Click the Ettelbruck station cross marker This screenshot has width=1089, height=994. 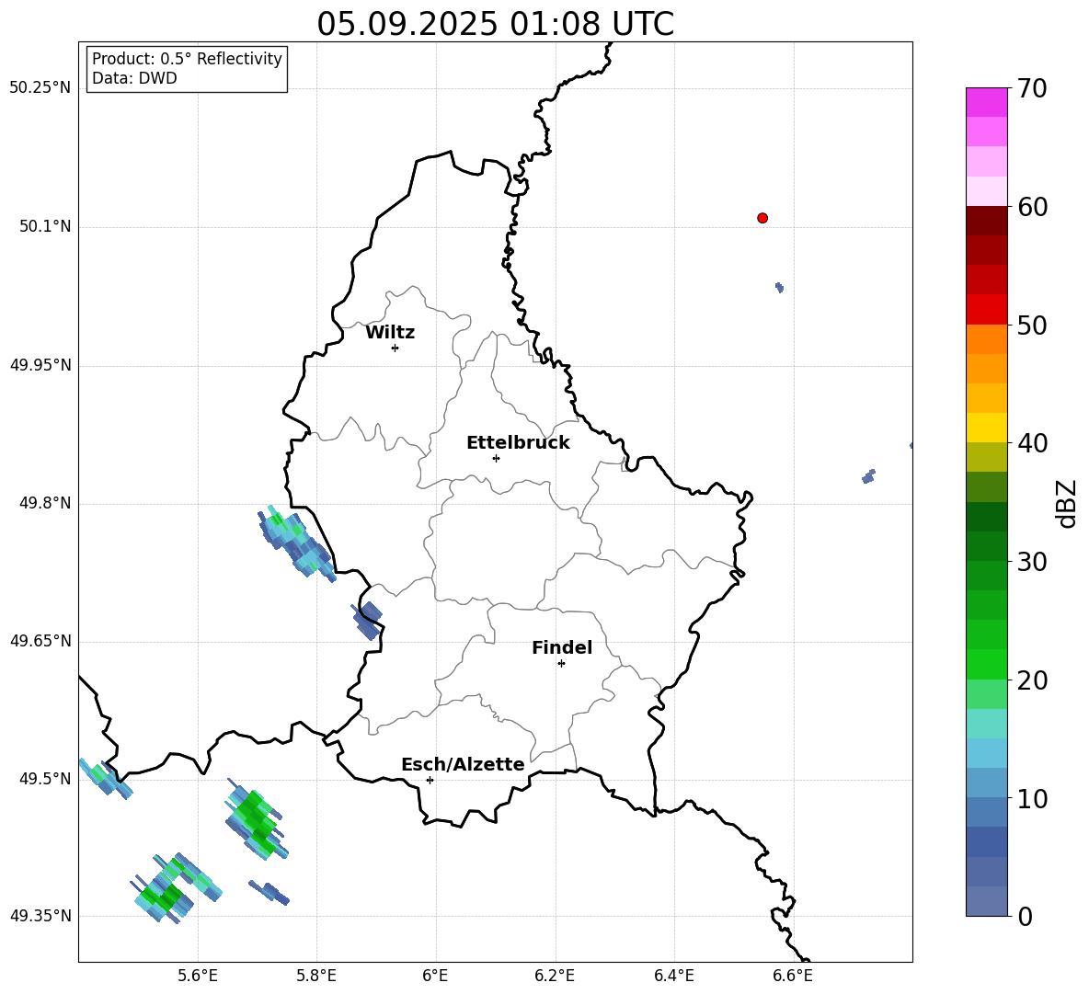(x=496, y=458)
